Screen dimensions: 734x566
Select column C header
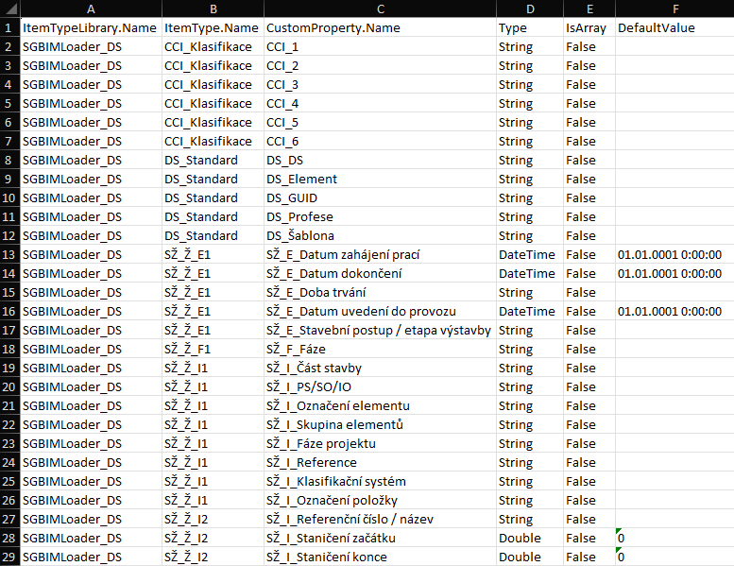tap(379, 9)
